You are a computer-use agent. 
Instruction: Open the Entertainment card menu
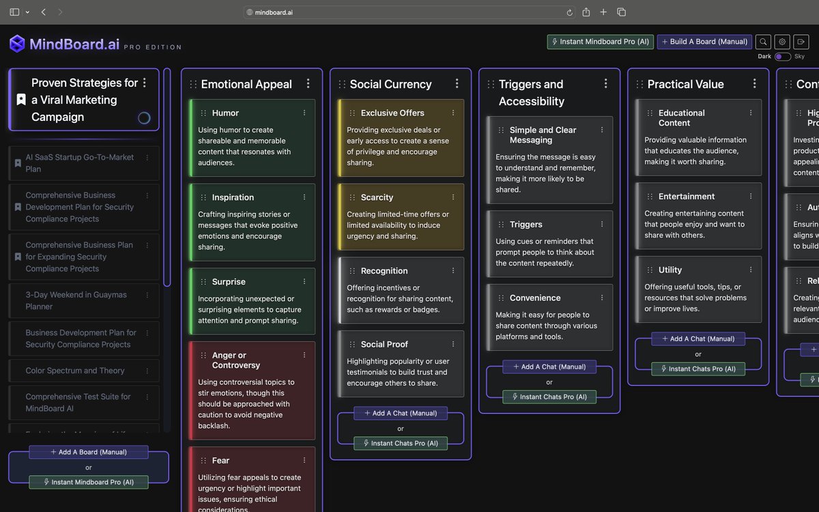pyautogui.click(x=751, y=196)
